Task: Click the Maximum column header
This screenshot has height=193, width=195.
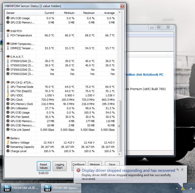Action: 89,13
